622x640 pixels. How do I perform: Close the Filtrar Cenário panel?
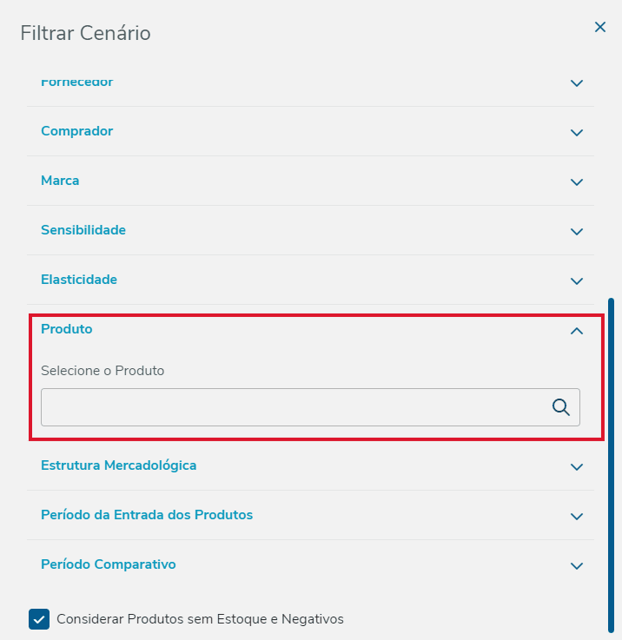tap(599, 28)
